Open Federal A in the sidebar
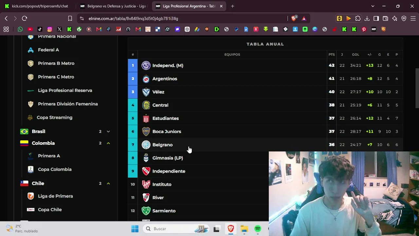Screen dimensions: 419x236 (x=48, y=50)
